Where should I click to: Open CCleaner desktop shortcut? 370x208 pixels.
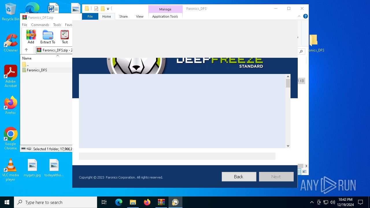11,43
